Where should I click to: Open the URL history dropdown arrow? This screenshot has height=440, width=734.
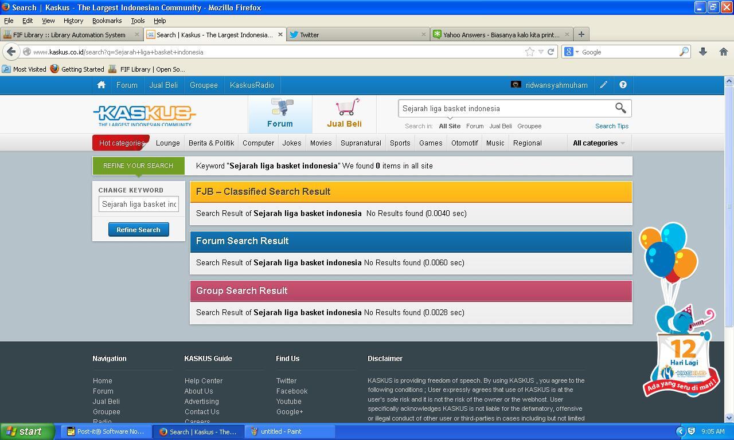click(x=541, y=52)
